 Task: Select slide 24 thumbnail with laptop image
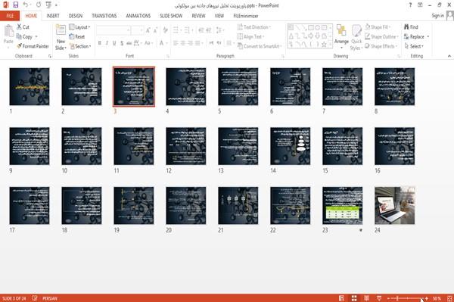(x=395, y=206)
